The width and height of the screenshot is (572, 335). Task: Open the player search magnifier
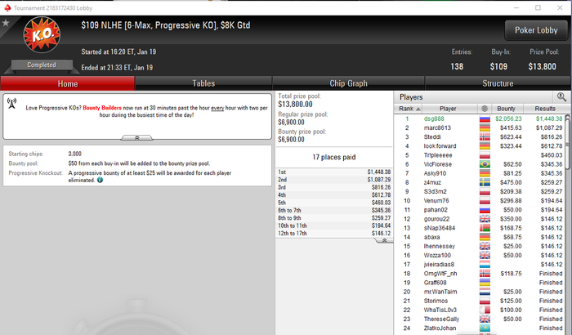561,96
